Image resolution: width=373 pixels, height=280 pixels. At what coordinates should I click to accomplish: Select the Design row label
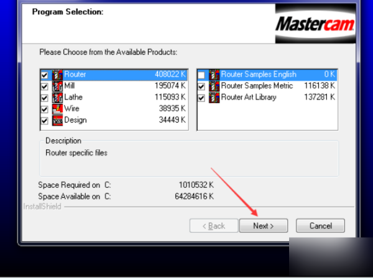pos(75,120)
